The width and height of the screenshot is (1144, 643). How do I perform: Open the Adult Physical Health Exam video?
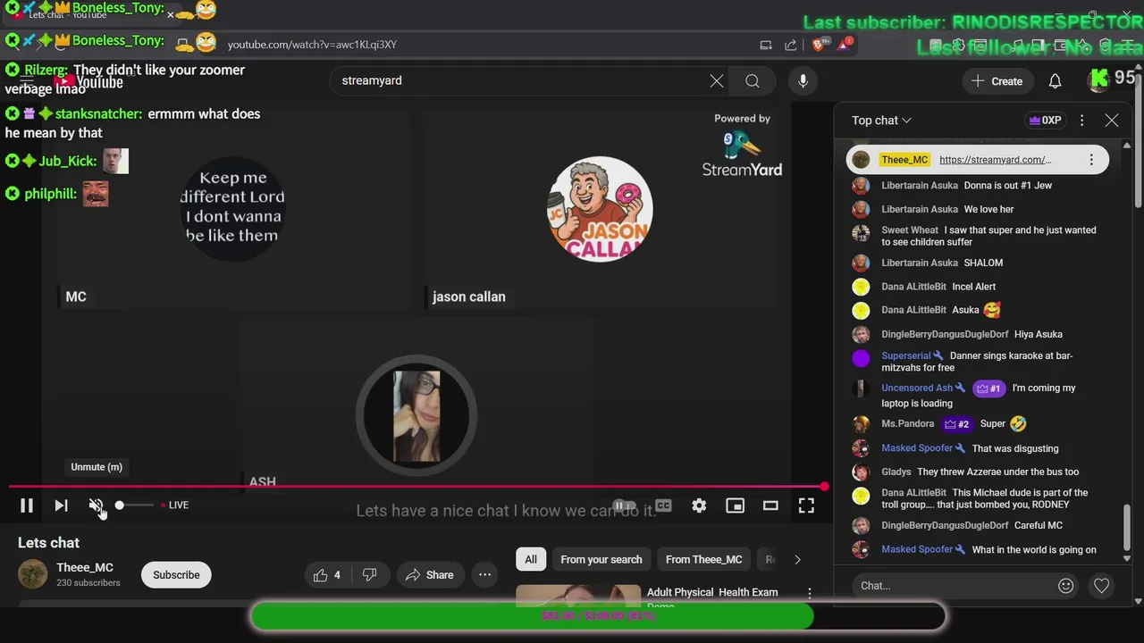click(x=712, y=592)
